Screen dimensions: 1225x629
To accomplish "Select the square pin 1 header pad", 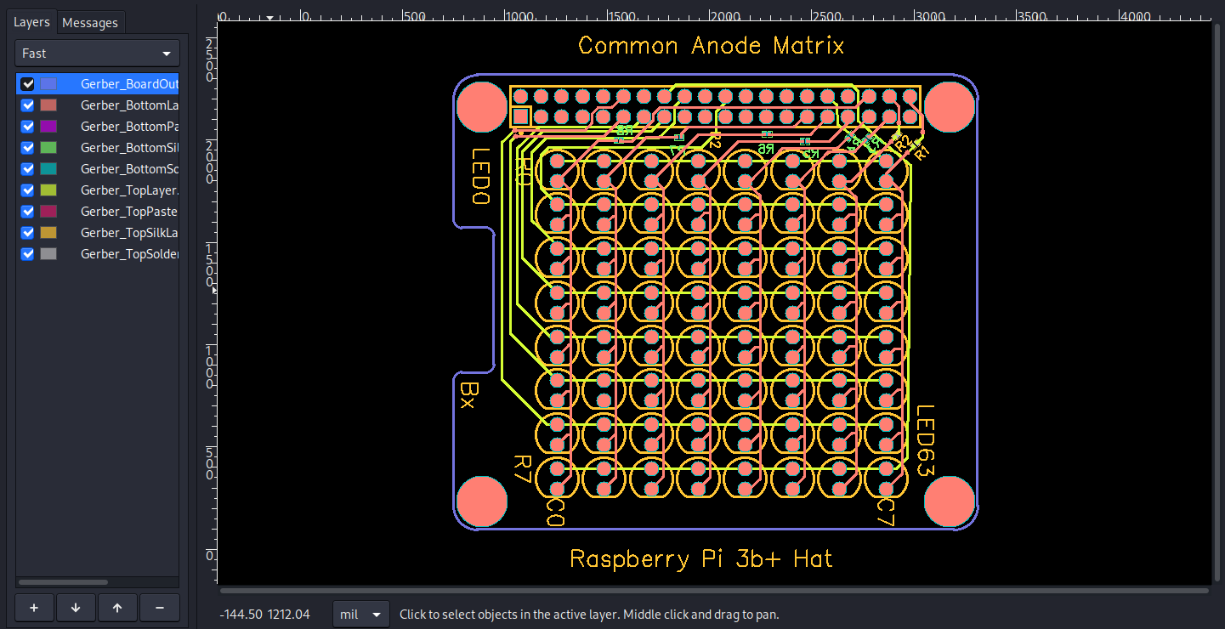I will pos(521,116).
